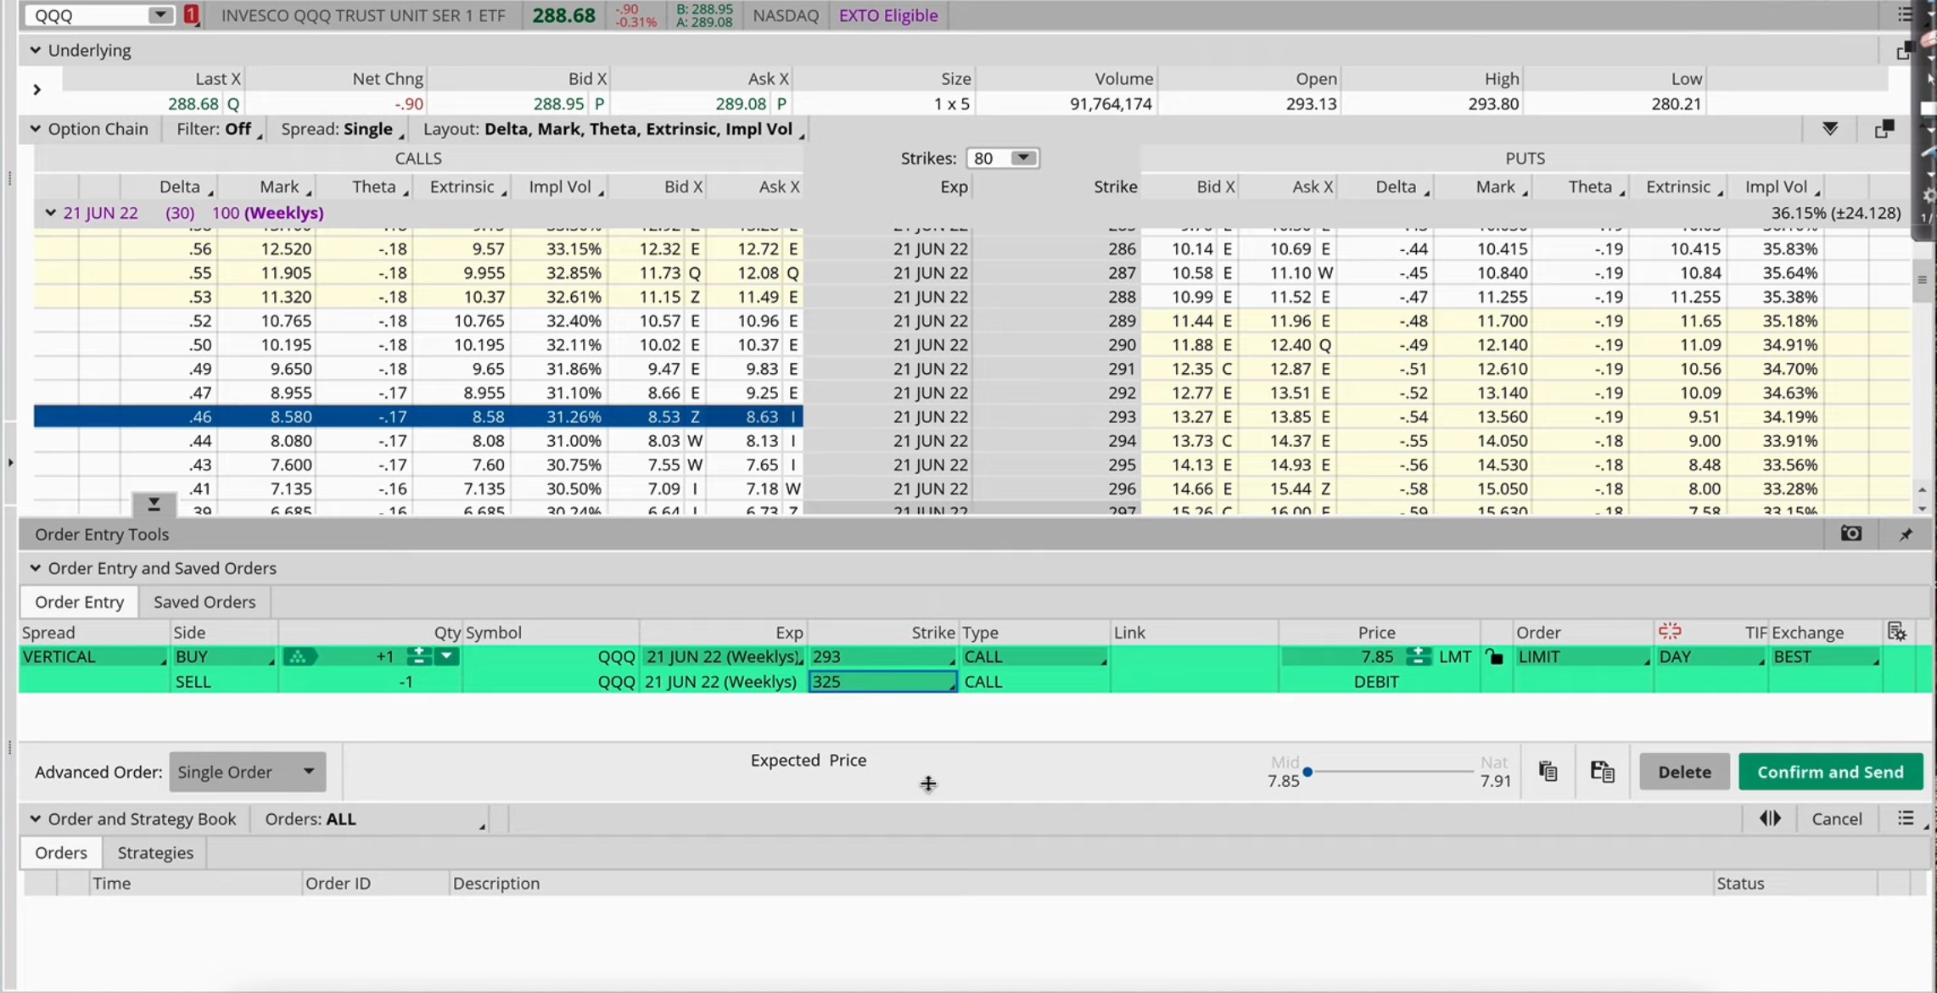Image resolution: width=1937 pixels, height=993 pixels.
Task: Click the red linked-order icon beside TIF header
Action: [x=1670, y=631]
